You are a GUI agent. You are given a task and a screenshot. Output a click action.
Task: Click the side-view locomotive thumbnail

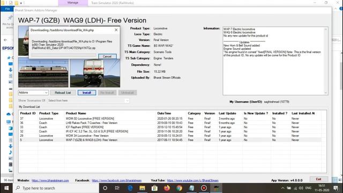pyautogui.click(x=43, y=73)
